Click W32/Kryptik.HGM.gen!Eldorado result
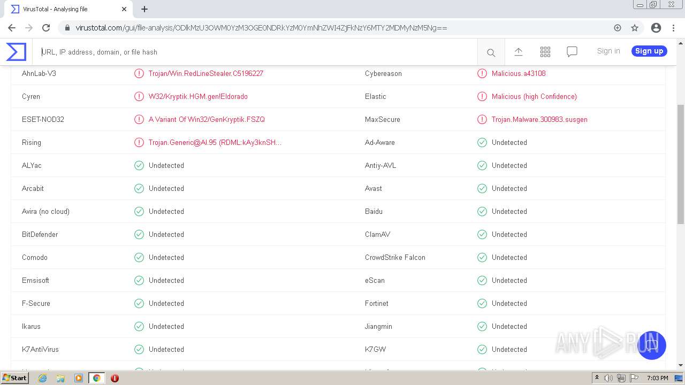685x385 pixels. click(x=198, y=96)
